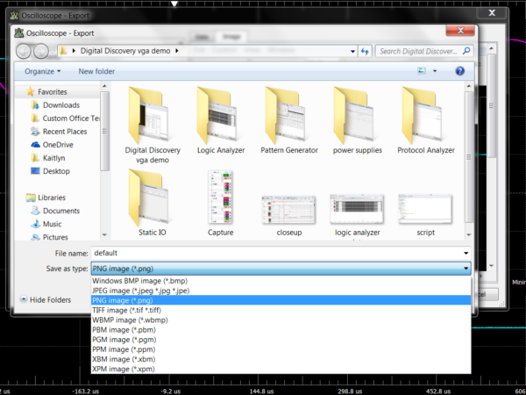Image resolution: width=526 pixels, height=395 pixels.
Task: Select the Capture image thumbnail
Action: (x=220, y=197)
